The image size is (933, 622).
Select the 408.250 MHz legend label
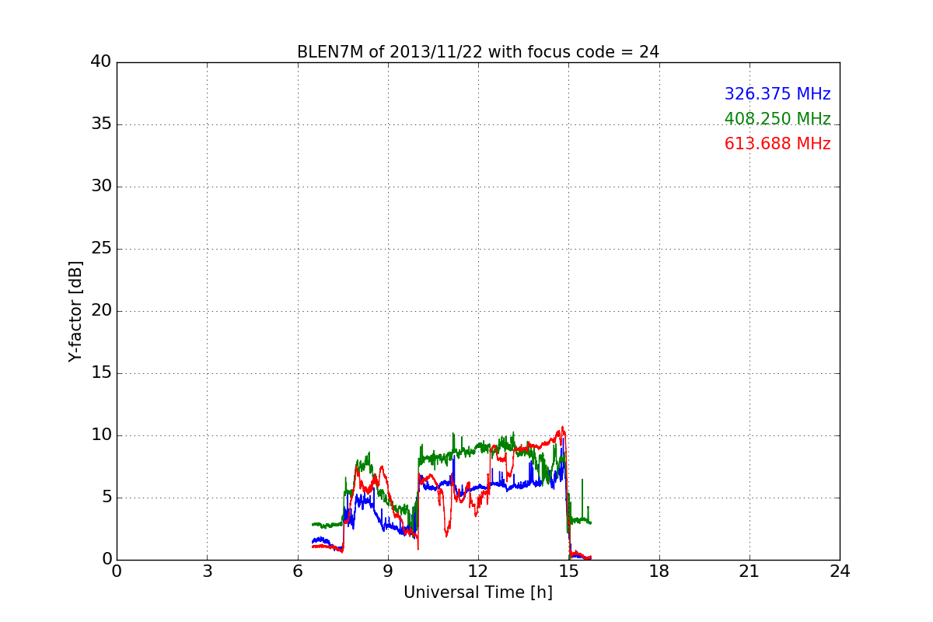pos(777,119)
